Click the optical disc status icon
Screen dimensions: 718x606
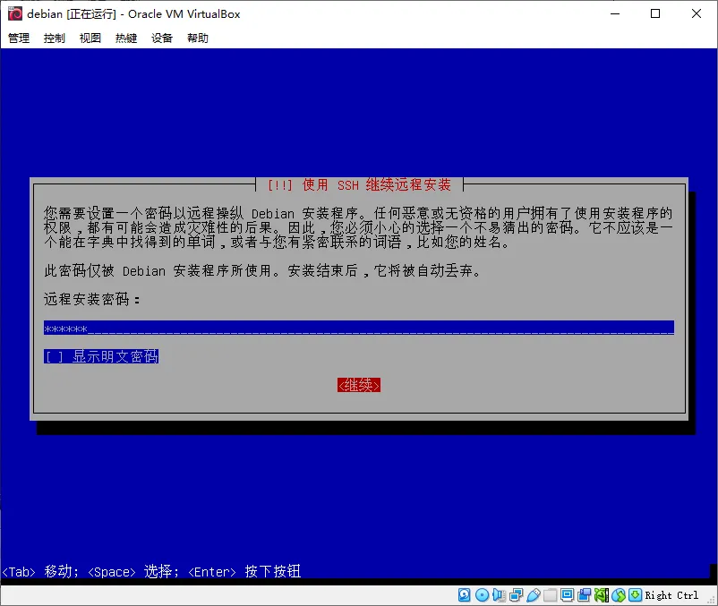(482, 595)
